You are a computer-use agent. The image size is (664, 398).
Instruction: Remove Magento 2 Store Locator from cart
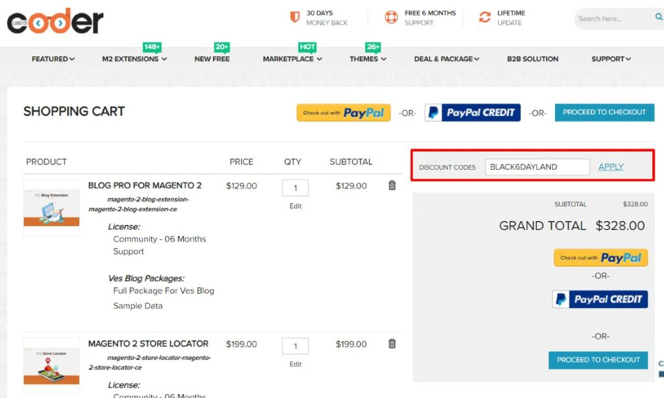point(392,344)
